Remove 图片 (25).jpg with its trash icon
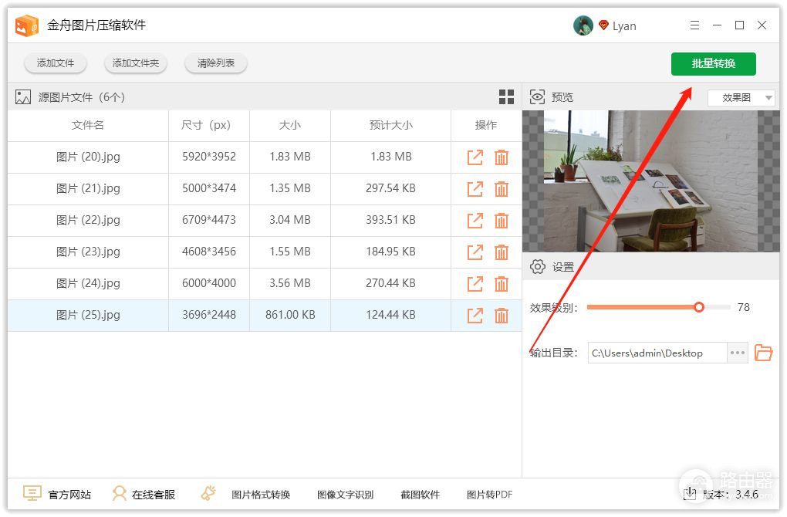 pos(502,316)
